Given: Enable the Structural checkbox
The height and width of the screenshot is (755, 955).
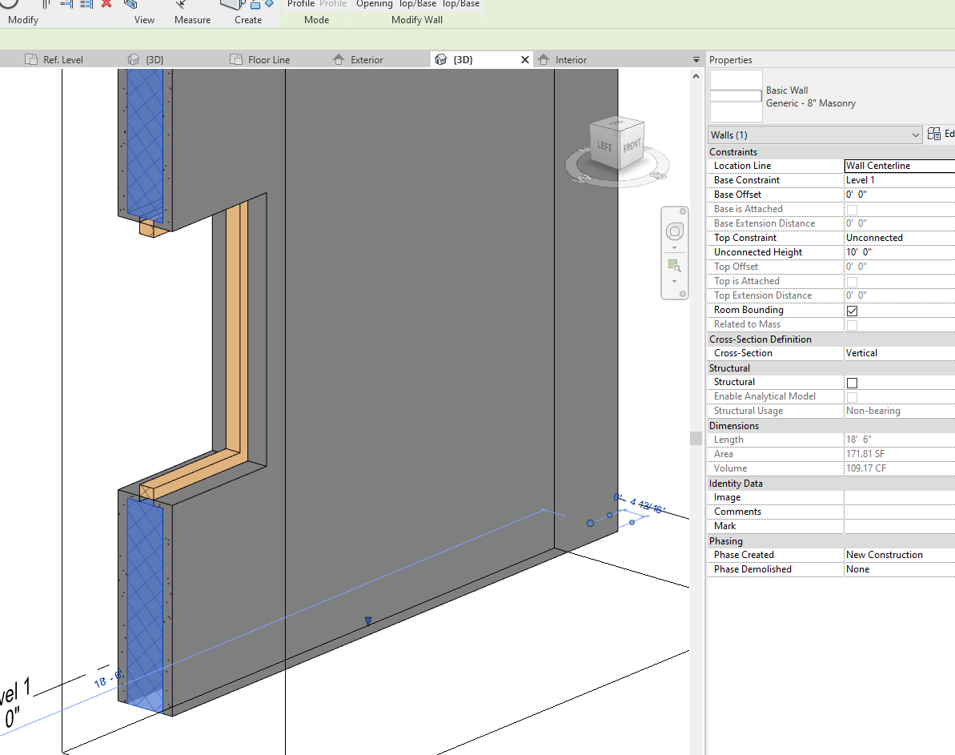Looking at the screenshot, I should [852, 382].
